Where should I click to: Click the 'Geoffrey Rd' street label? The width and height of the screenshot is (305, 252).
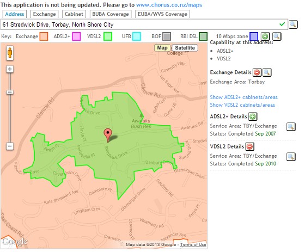164,188
